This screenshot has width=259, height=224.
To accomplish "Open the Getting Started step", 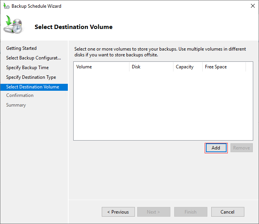I will coord(22,48).
